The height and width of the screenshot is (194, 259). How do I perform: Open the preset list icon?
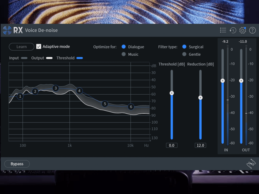223,30
